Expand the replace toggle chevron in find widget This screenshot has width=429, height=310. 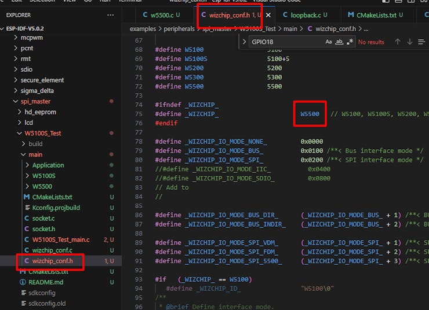243,42
